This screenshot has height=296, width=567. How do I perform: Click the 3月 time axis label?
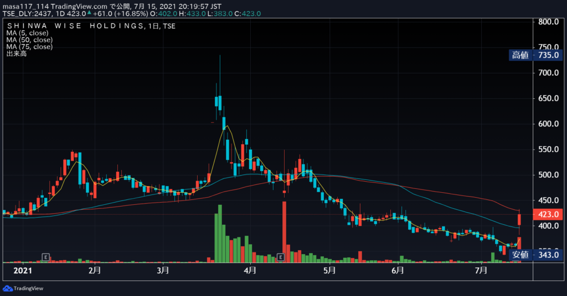[163, 271]
